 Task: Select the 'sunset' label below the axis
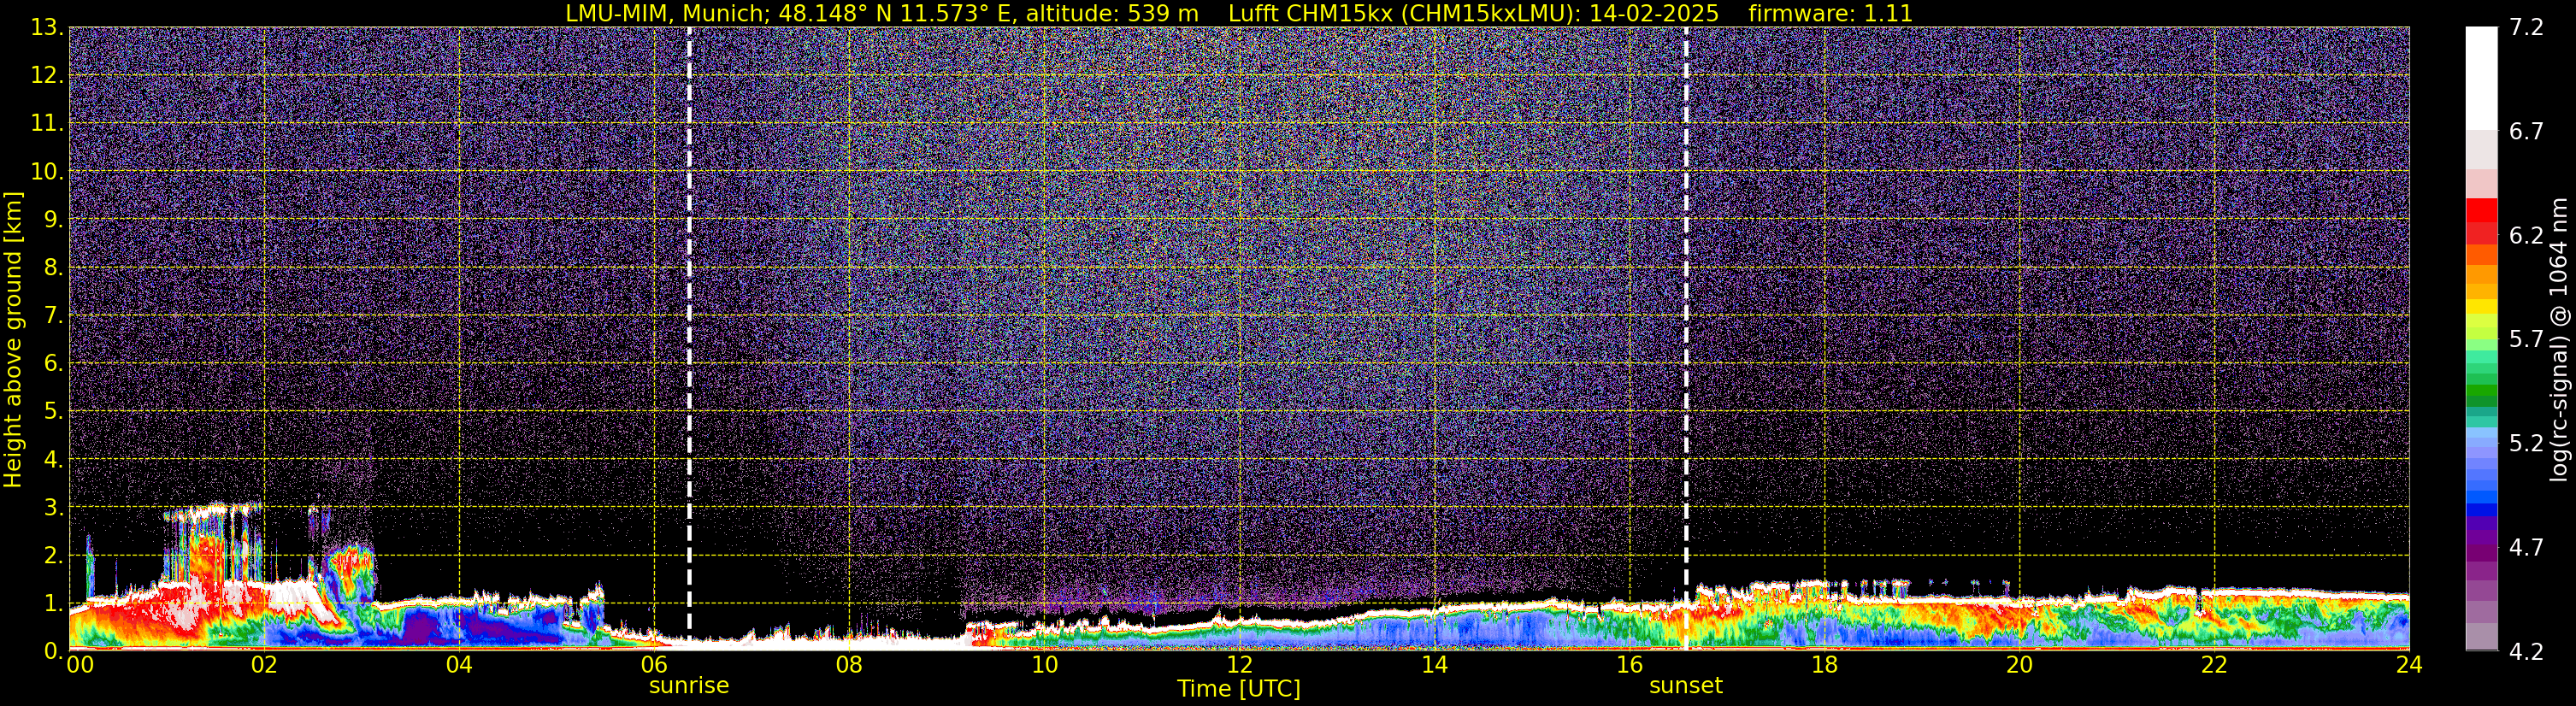(1686, 686)
